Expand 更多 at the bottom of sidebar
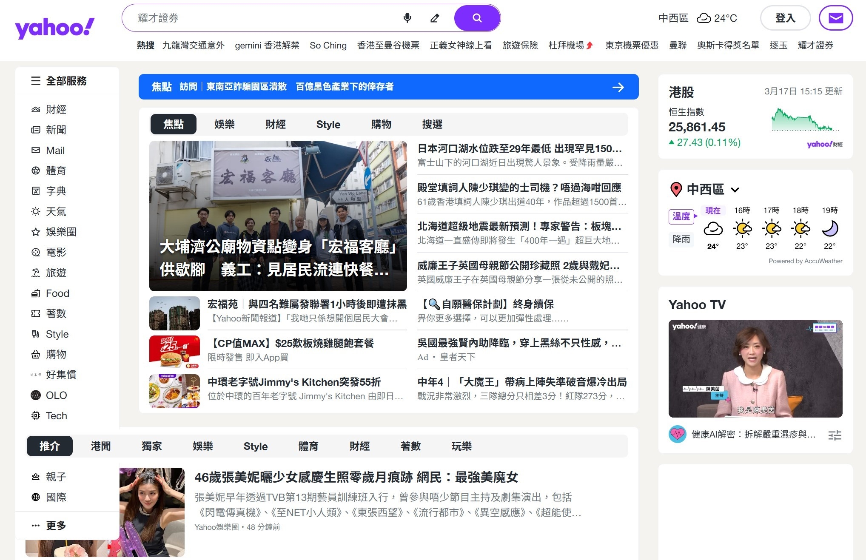866x560 pixels. coord(55,525)
